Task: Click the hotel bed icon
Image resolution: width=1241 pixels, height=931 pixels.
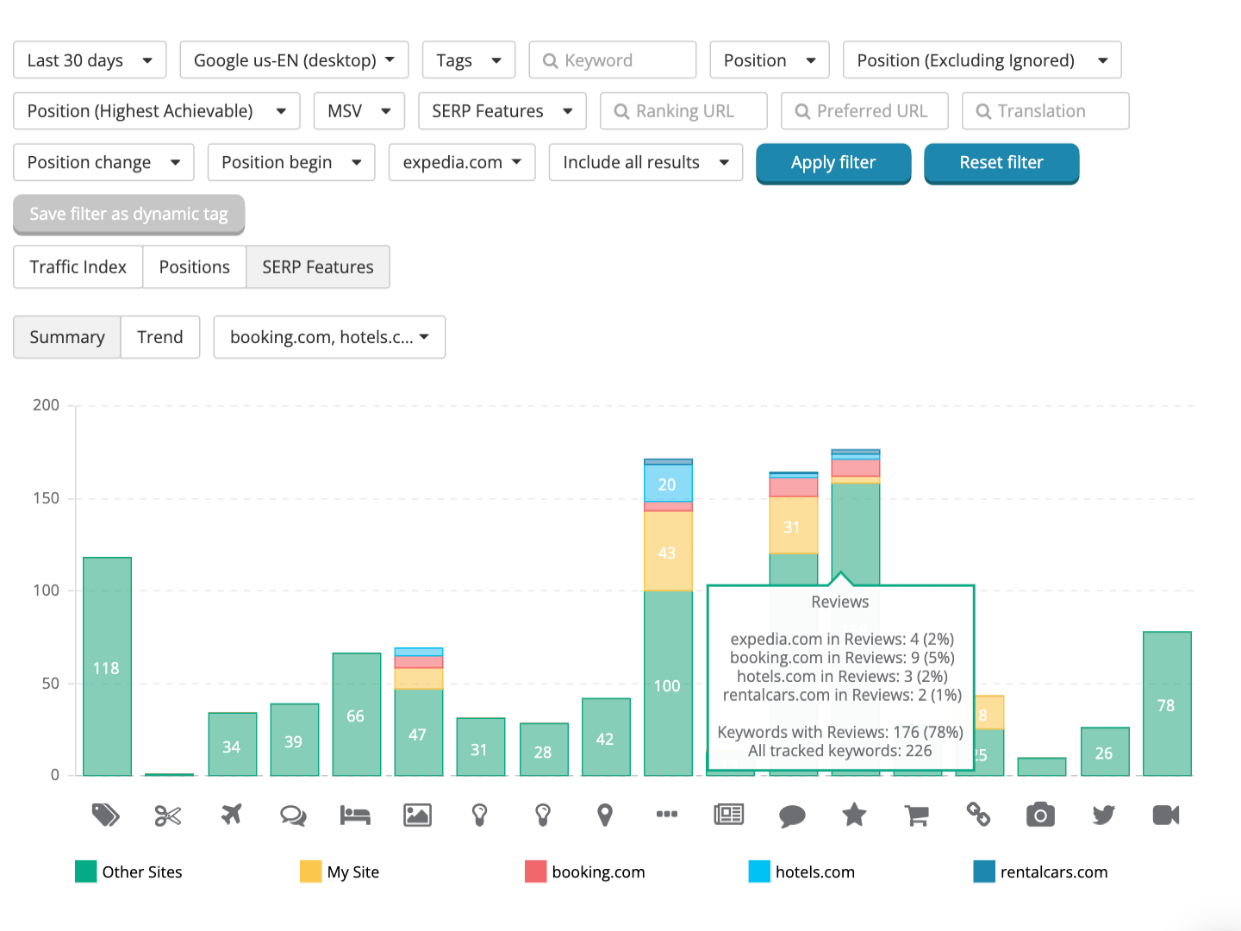Action: pyautogui.click(x=355, y=815)
